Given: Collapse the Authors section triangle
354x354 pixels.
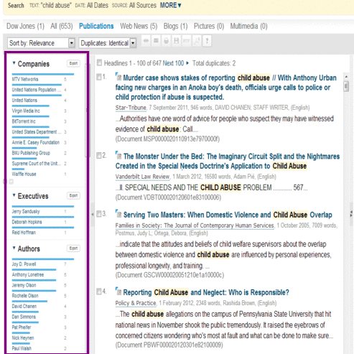Looking at the screenshot, I should [x=14, y=248].
